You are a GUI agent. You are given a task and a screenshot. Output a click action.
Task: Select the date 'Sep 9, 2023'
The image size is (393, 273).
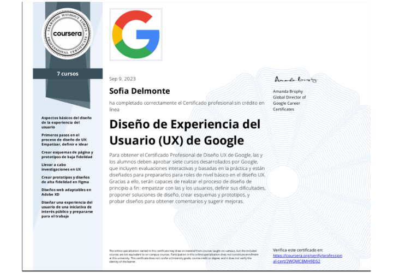122,79
